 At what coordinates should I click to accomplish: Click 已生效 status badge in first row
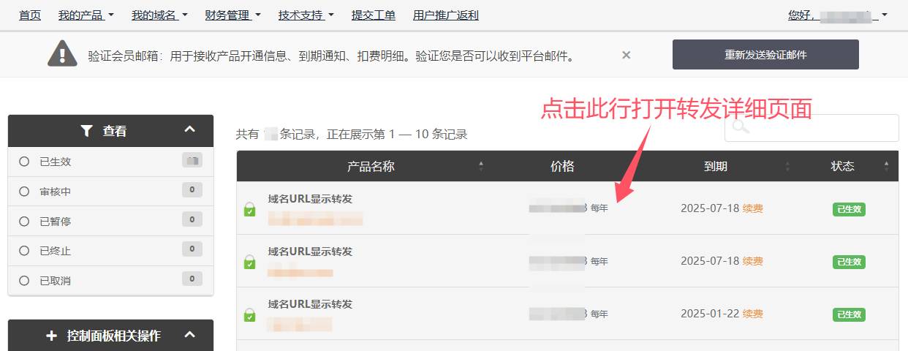tap(849, 209)
